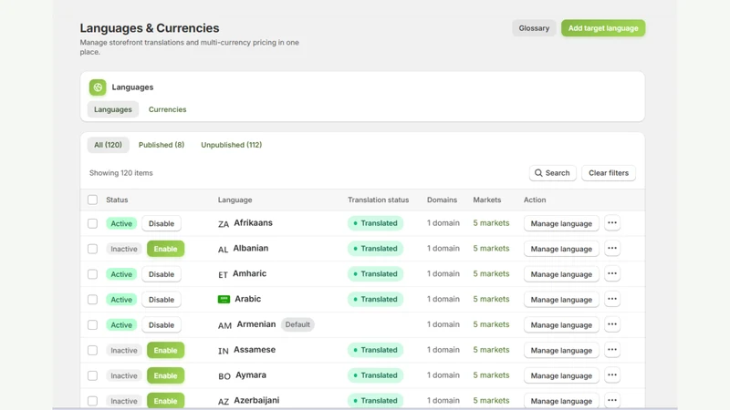This screenshot has width=730, height=410.
Task: Check the Afrikaans row checkbox
Action: [93, 223]
